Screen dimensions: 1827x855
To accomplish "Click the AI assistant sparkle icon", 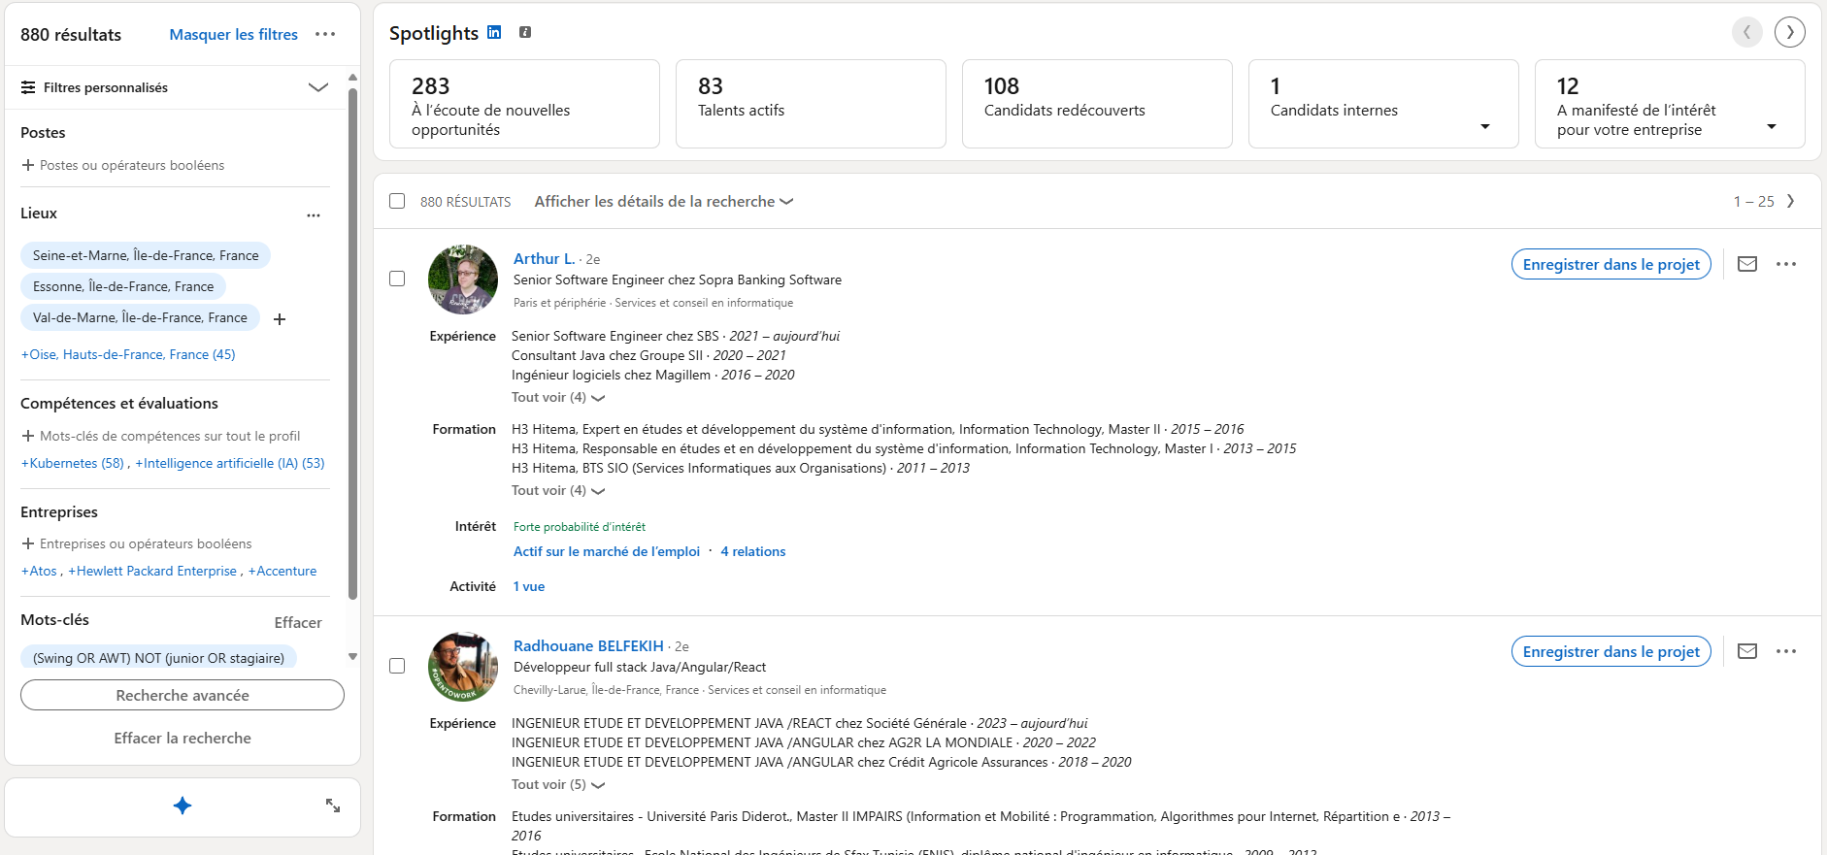I will point(183,806).
